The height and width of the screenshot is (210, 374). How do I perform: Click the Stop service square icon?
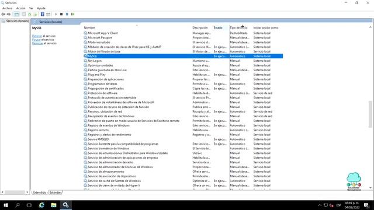coord(61,14)
